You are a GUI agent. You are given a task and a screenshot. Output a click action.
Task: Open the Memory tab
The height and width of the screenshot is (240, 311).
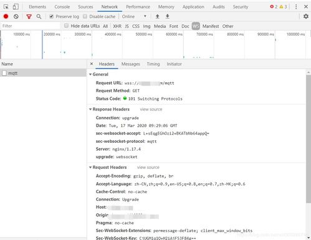click(166, 7)
